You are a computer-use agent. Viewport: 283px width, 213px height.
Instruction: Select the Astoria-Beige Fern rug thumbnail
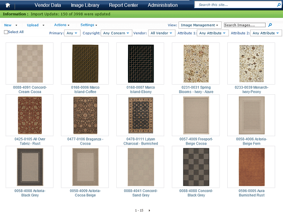coord(251,115)
